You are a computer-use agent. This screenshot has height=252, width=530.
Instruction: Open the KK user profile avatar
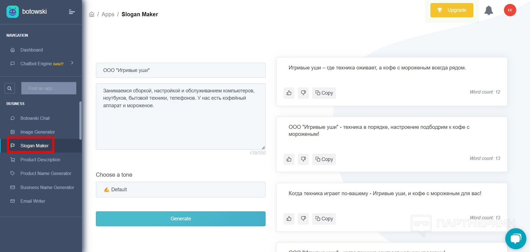[x=510, y=10]
